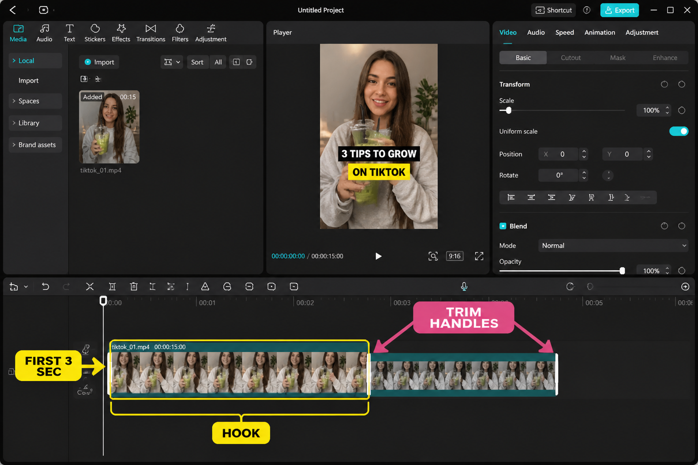Click the timeline zoom-in plus icon
This screenshot has width=698, height=465.
[x=685, y=287]
